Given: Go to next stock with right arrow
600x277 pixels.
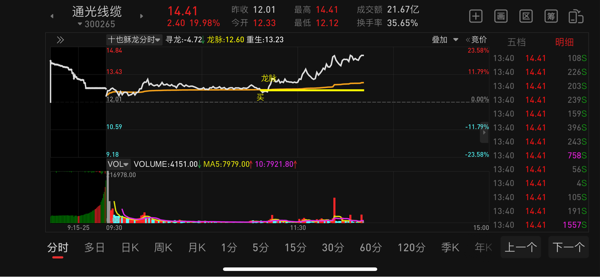Looking at the screenshot, I should click(x=142, y=16).
